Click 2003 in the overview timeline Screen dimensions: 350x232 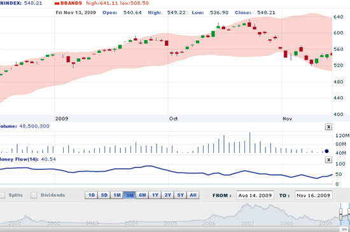click(x=92, y=223)
